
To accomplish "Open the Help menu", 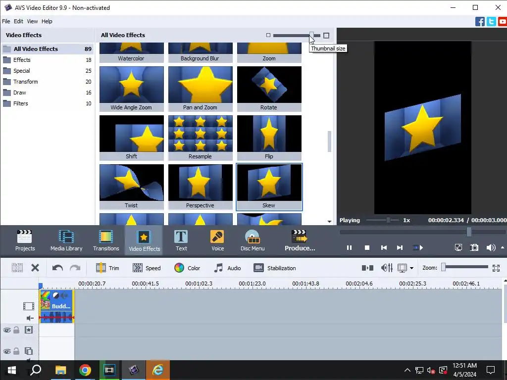I will click(x=47, y=21).
